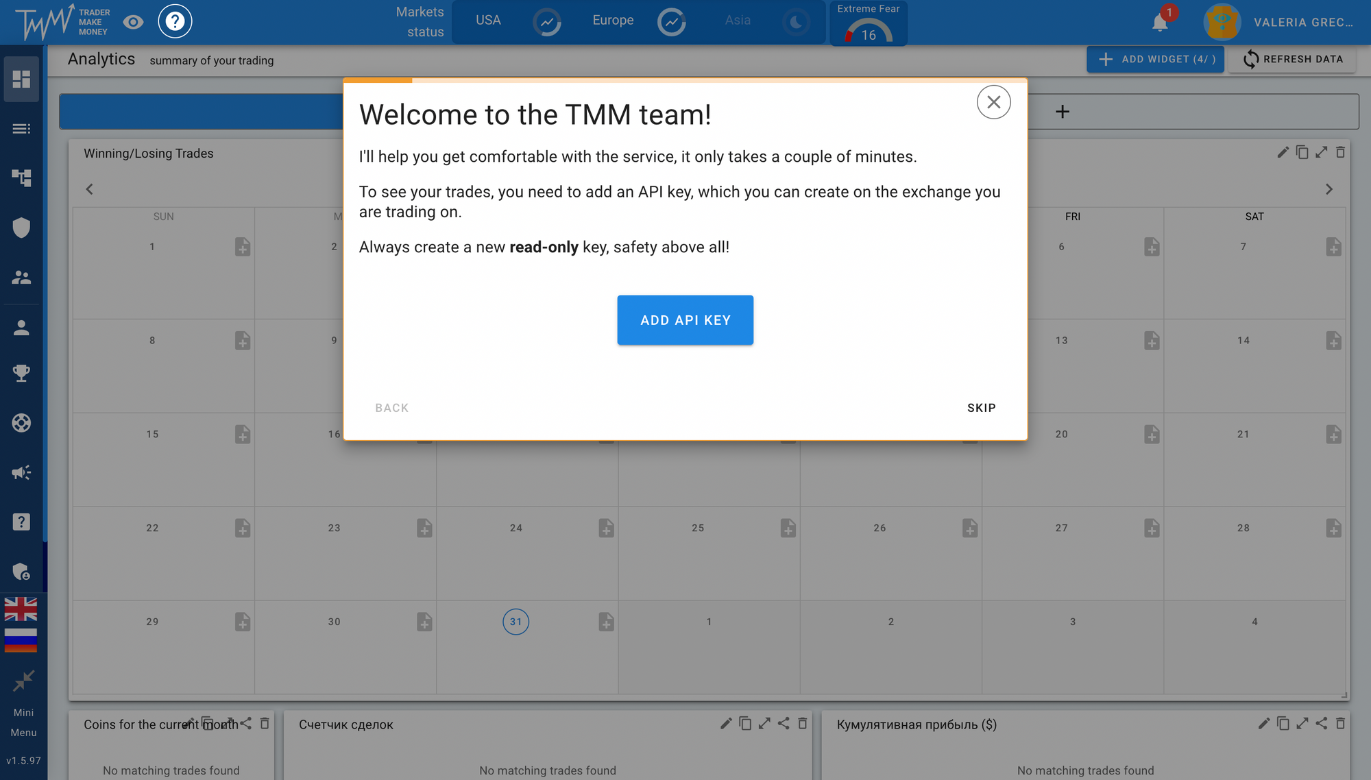
Task: Select today's date 31 in calendar
Action: pyautogui.click(x=515, y=622)
